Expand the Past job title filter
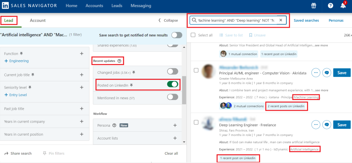 pyautogui.click(x=82, y=109)
